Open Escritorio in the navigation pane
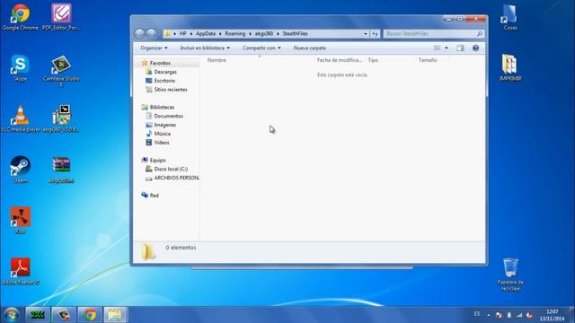This screenshot has width=575, height=323. pyautogui.click(x=164, y=81)
